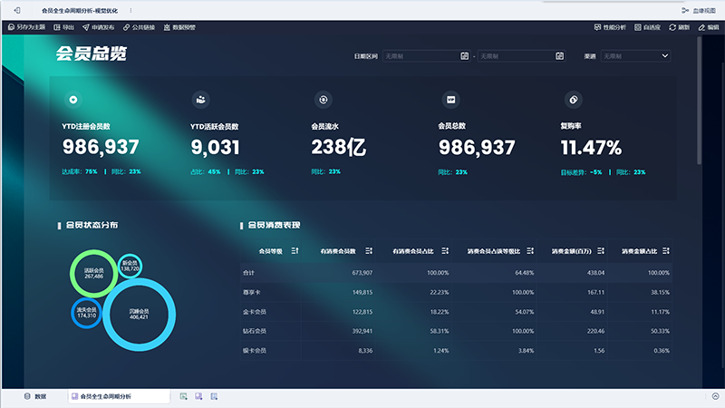
Task: Sort by the 消费会员占该等级比 column
Action: click(530, 251)
